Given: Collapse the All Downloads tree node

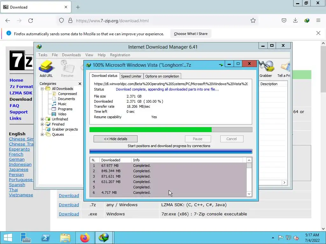Looking at the screenshot, I should coord(42,89).
